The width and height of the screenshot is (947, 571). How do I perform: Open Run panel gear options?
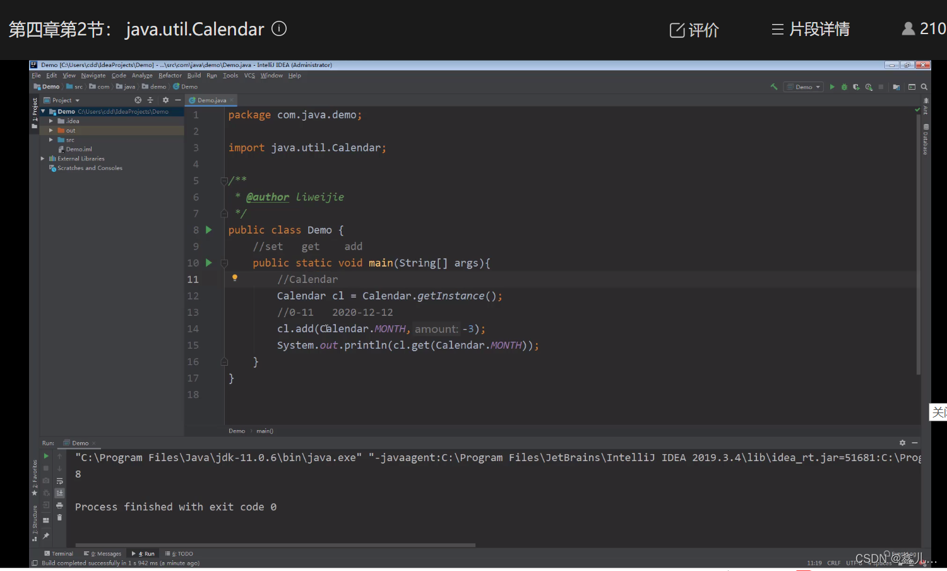pos(902,443)
